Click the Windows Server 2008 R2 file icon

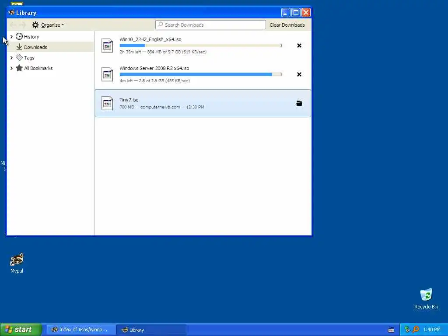(x=107, y=74)
